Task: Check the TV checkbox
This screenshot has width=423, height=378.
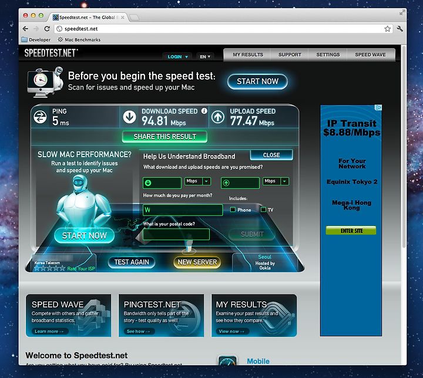Action: [263, 210]
